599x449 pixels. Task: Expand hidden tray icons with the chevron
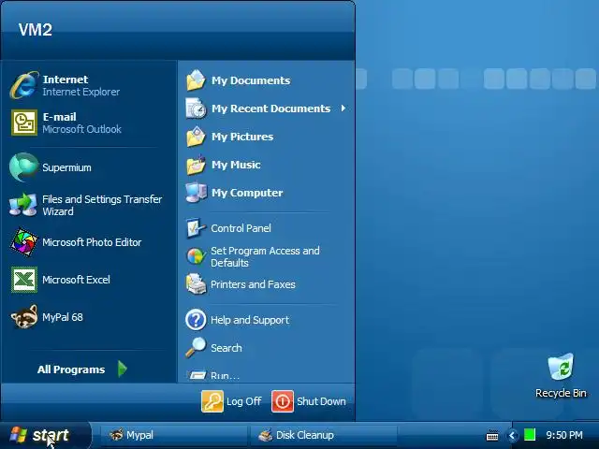pyautogui.click(x=512, y=435)
